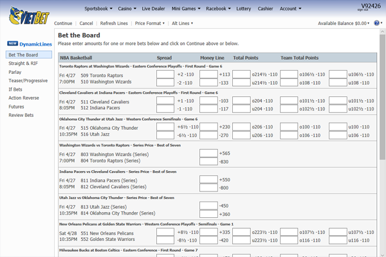Image resolution: width=386 pixels, height=257 pixels.
Task: Open Futures in sidebar
Action: click(16, 107)
